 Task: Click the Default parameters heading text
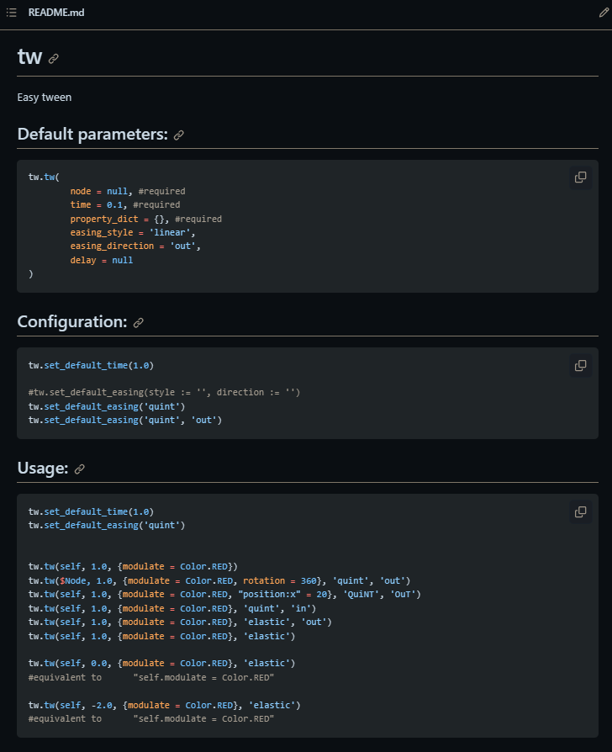coord(92,135)
